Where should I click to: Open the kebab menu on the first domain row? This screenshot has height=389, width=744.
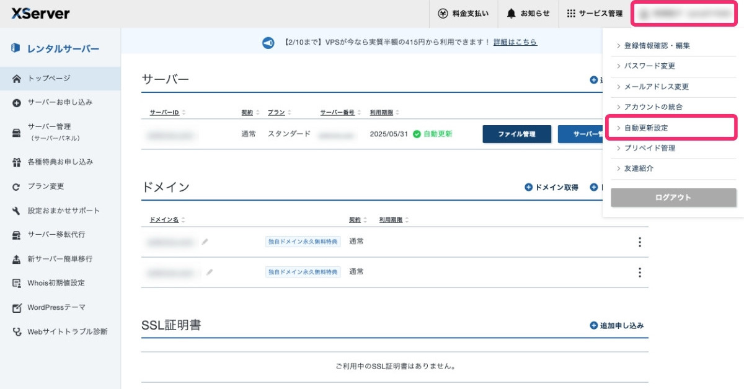(x=640, y=242)
